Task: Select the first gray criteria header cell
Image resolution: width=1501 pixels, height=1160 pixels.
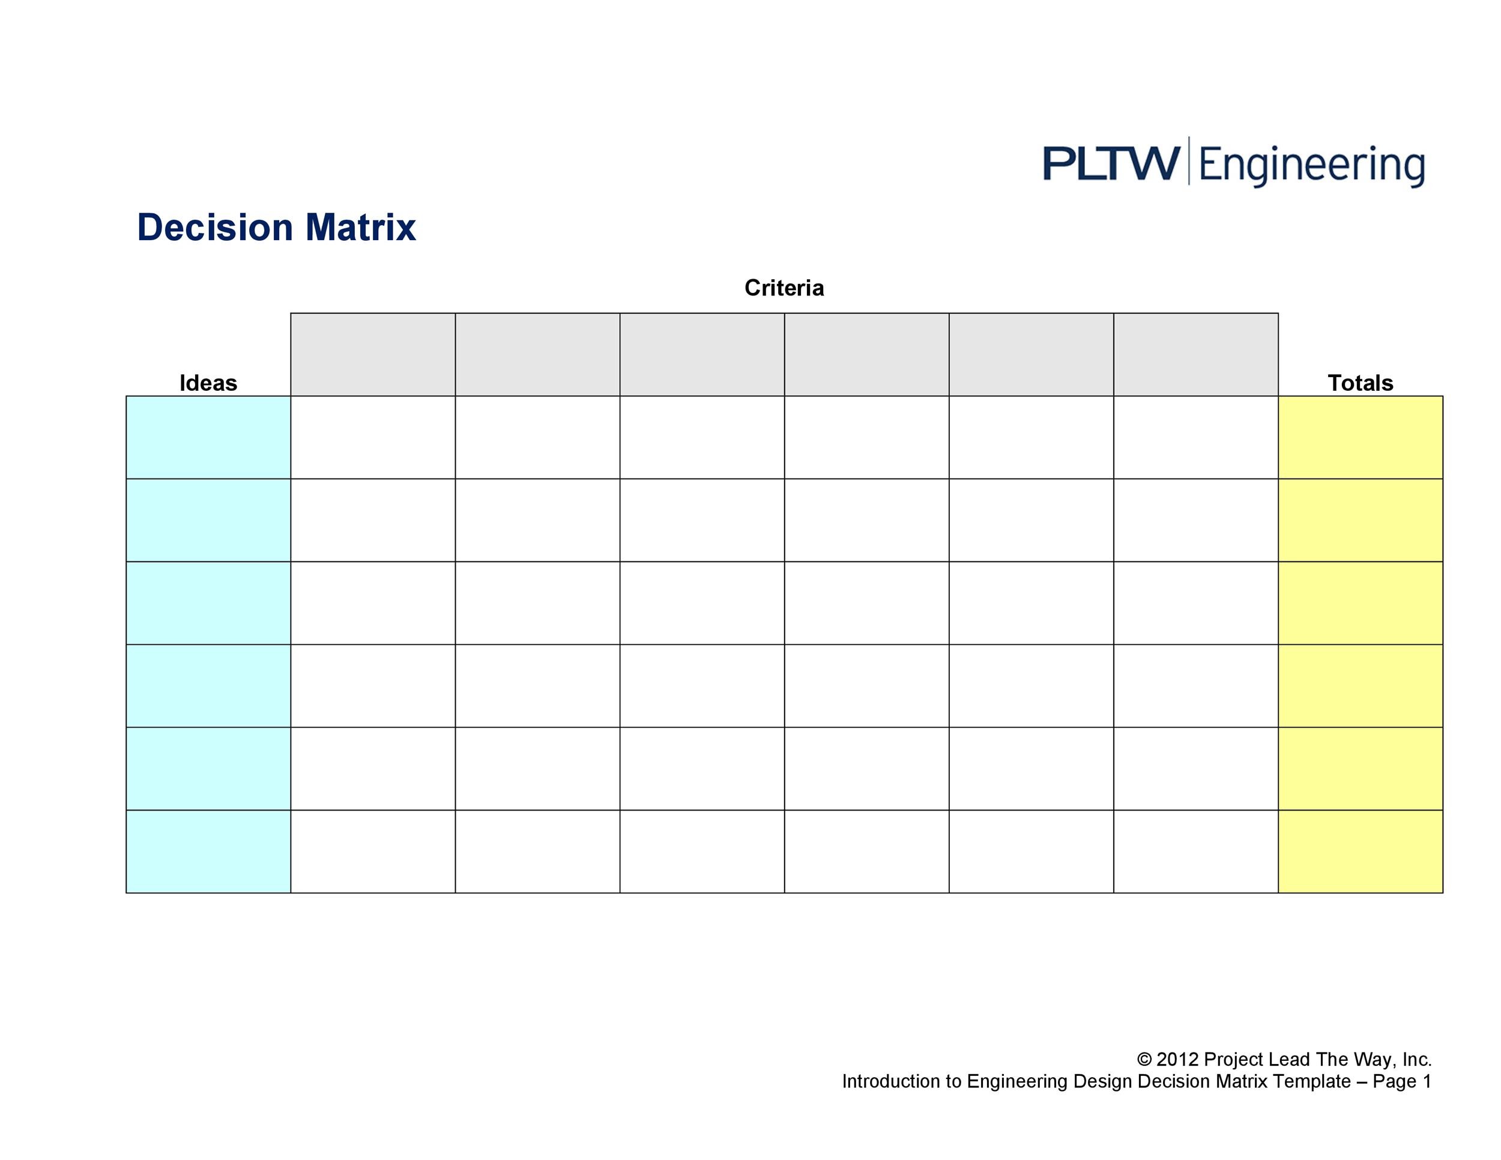Action: [373, 355]
